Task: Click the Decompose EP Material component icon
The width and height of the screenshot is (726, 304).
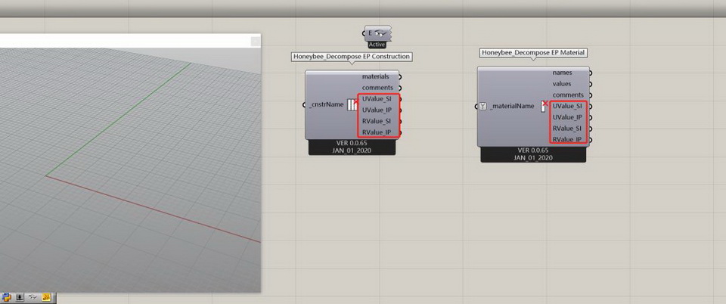Action: point(544,106)
